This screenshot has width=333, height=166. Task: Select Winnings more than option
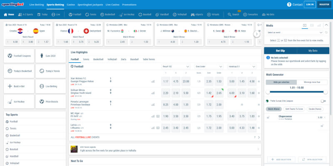(x=312, y=82)
